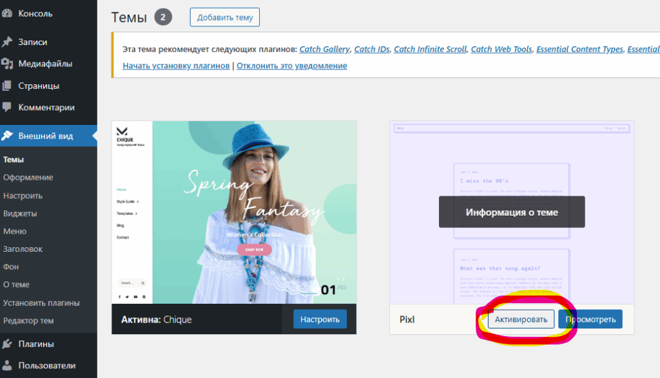
Task: Open the Catch Gallery plugin link
Action: 325,49
